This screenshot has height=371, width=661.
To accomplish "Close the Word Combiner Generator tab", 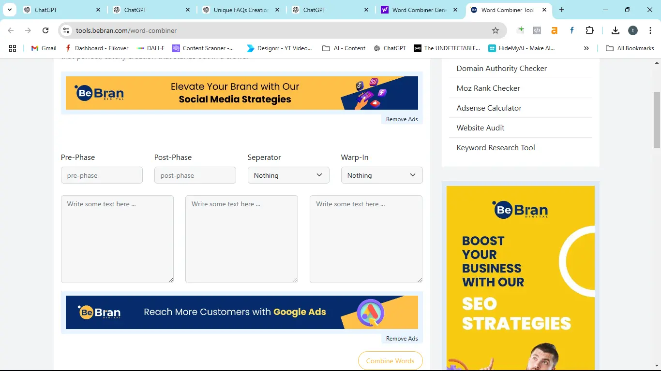I will click(x=456, y=10).
